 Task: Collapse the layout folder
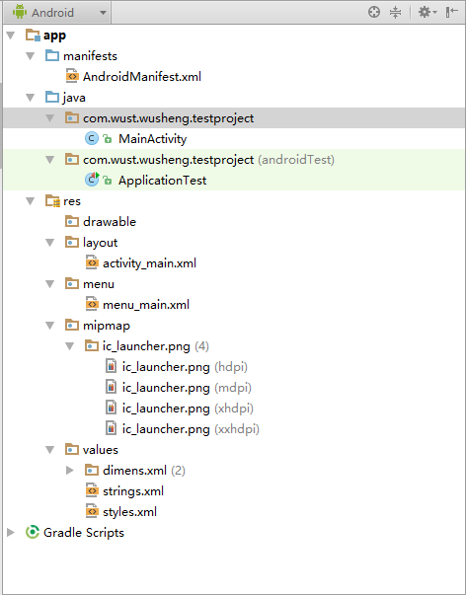[x=50, y=243]
